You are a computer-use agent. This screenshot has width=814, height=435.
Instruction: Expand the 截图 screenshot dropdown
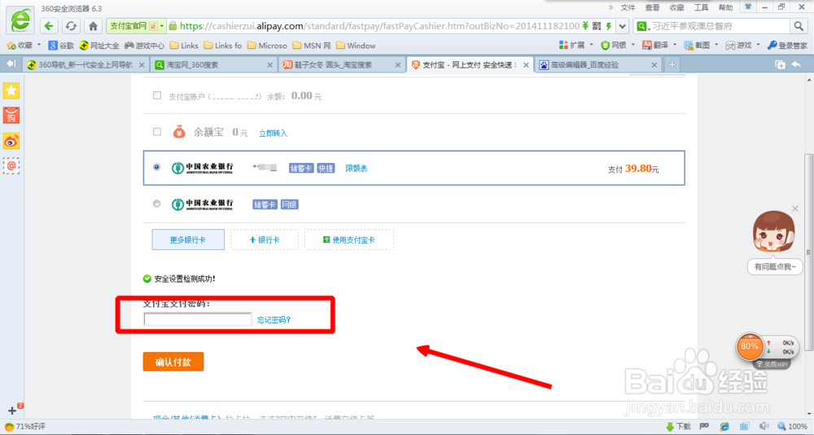click(x=716, y=46)
